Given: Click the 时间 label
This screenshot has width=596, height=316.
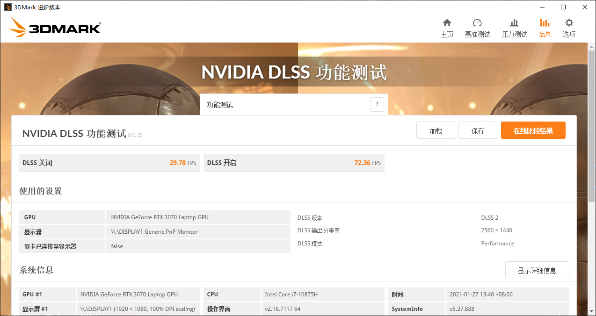Looking at the screenshot, I should [398, 294].
